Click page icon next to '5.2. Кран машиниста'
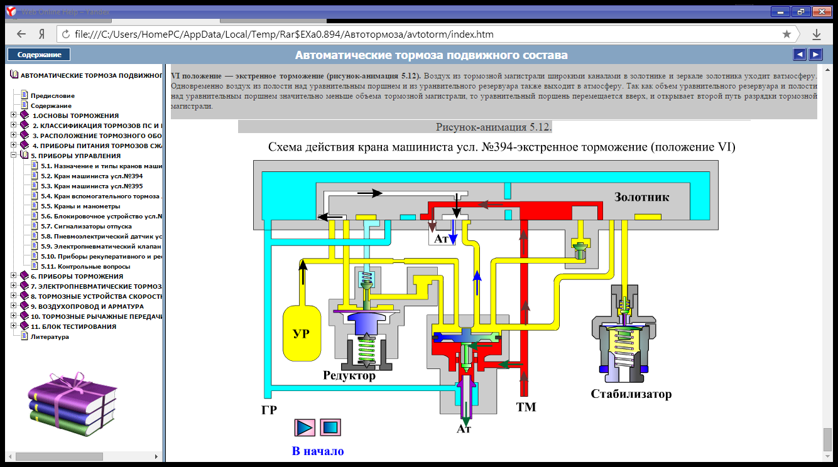 pos(35,176)
